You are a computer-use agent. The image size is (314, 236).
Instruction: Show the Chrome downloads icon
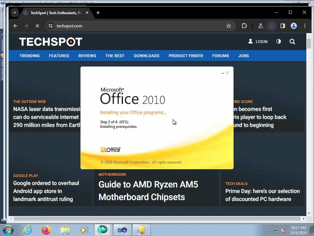point(272,26)
